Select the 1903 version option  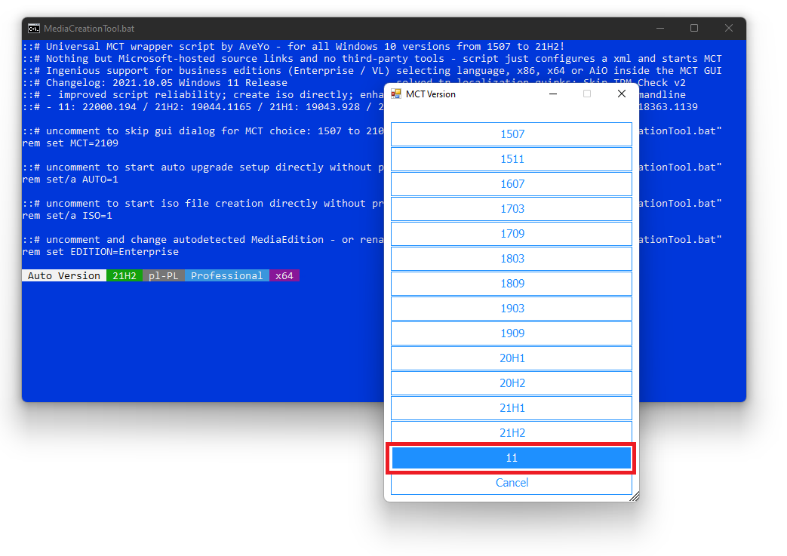click(512, 309)
